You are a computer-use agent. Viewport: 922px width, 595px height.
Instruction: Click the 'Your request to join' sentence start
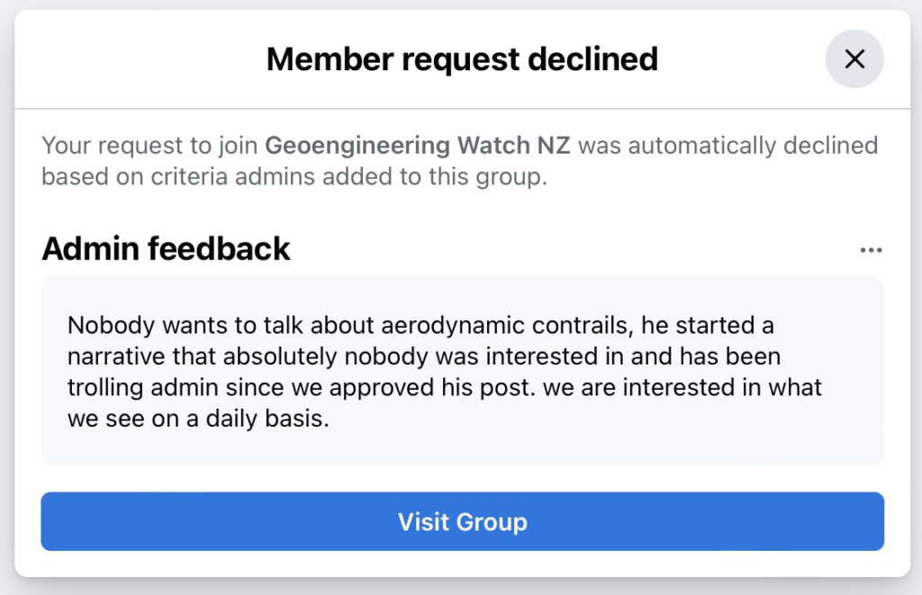(x=150, y=145)
